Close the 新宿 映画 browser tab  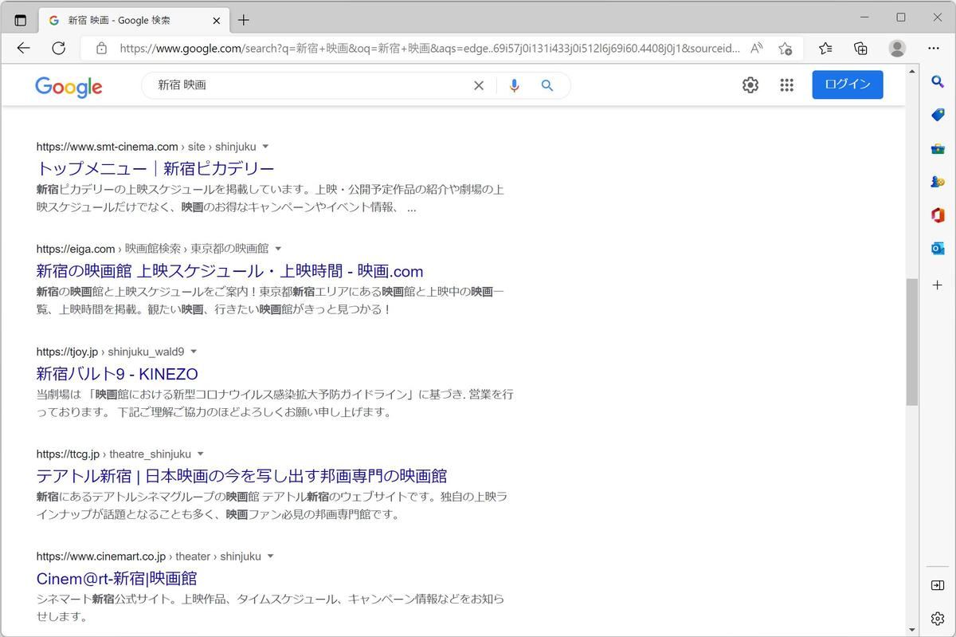pyautogui.click(x=217, y=20)
